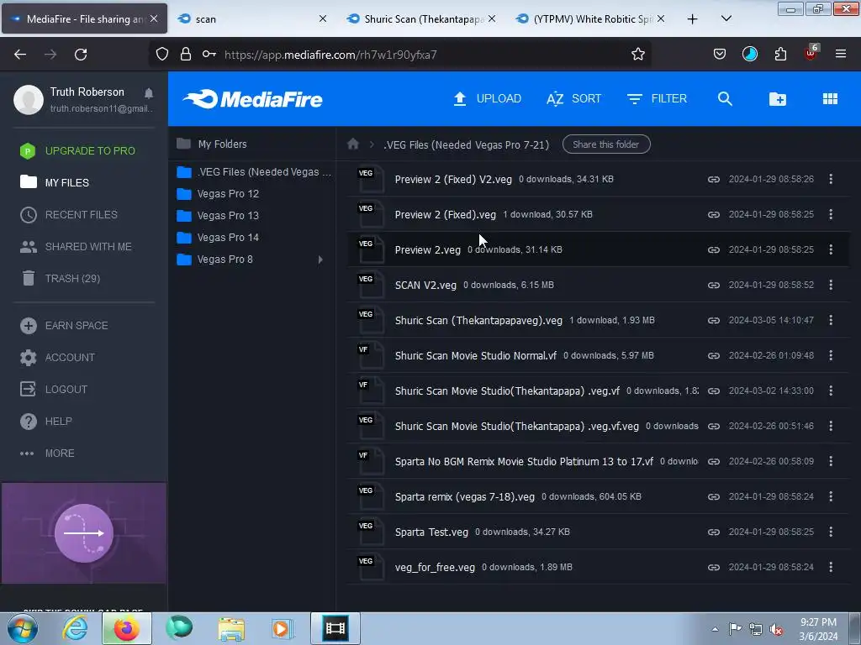
Task: Copy link icon for Sparta Test.veg
Action: click(713, 532)
